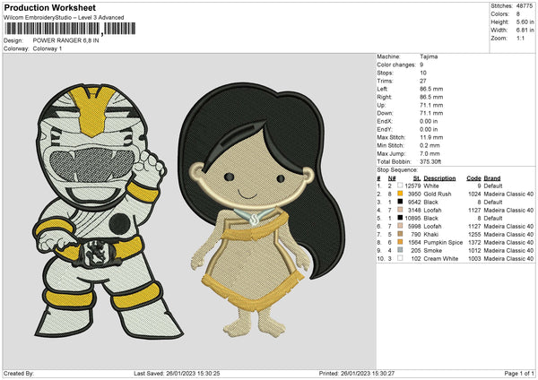Select the Black swatch with 9542 stitches
This screenshot has height=380, width=538.
point(400,202)
